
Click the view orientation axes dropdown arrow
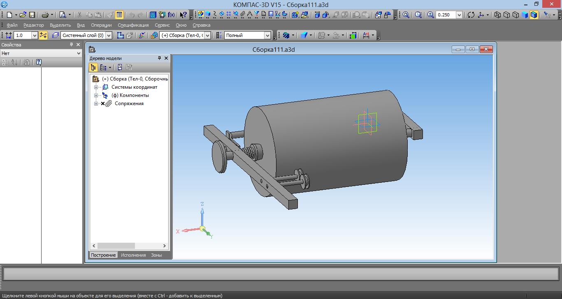point(488,15)
